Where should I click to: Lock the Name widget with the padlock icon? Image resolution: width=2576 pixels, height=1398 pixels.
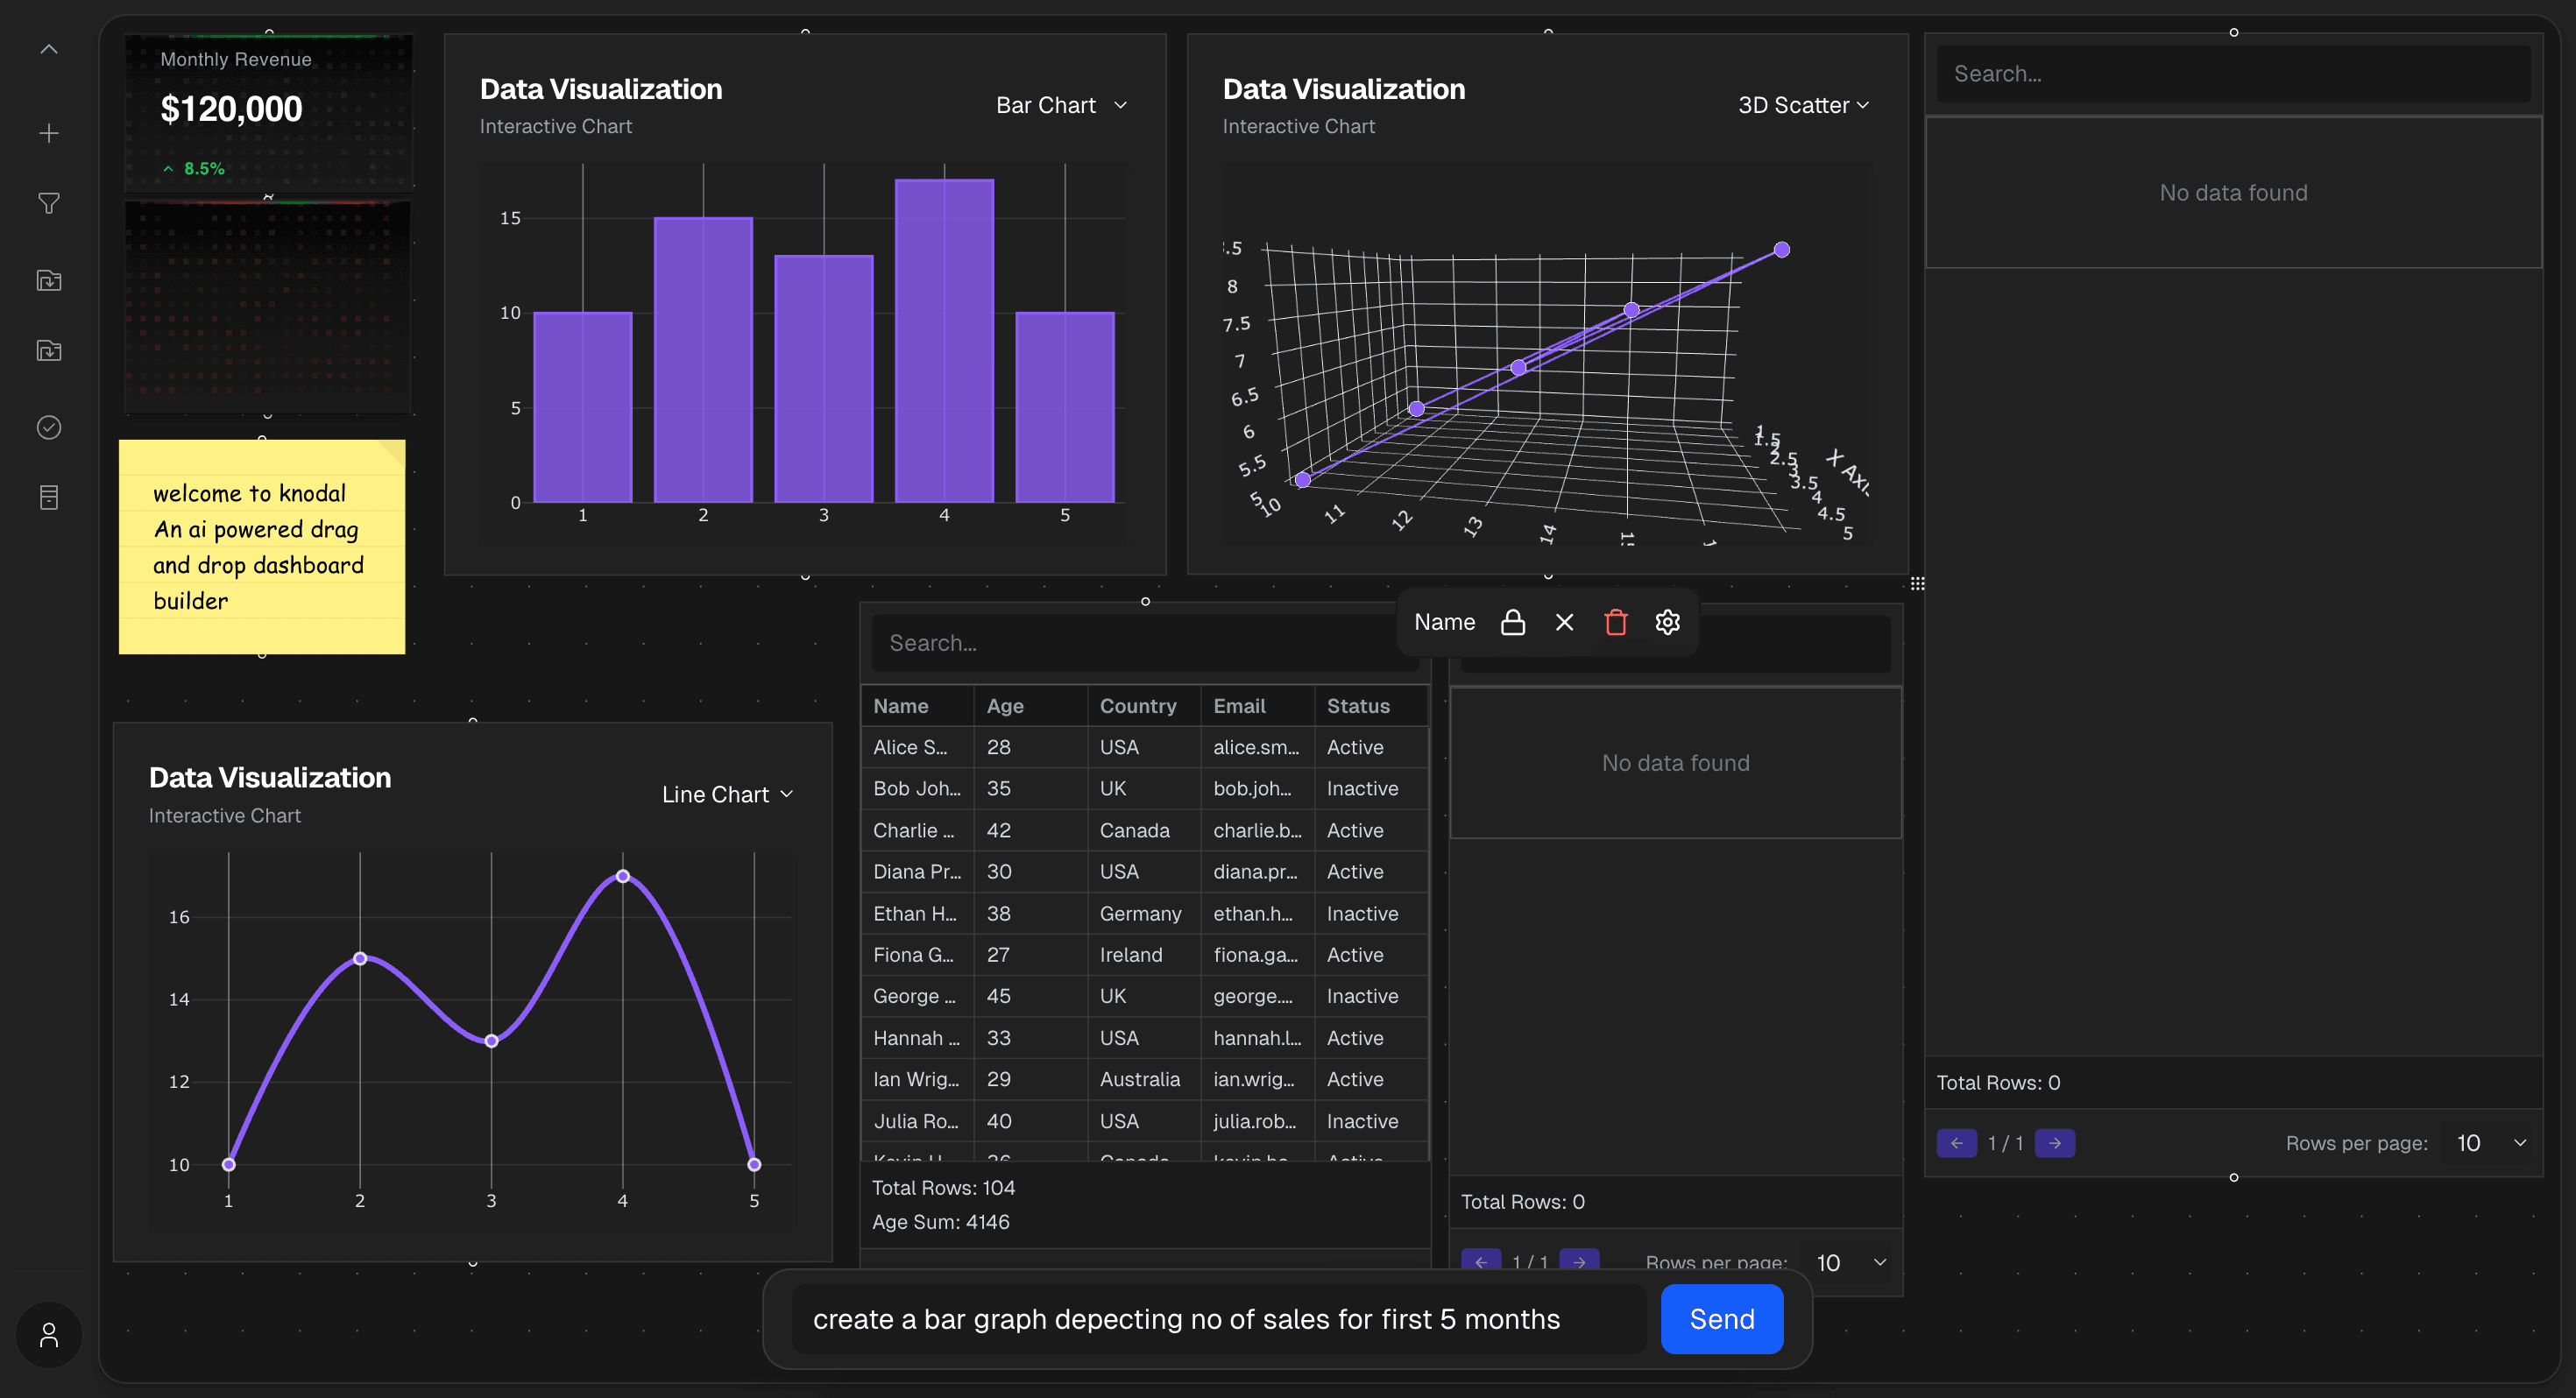tap(1513, 621)
